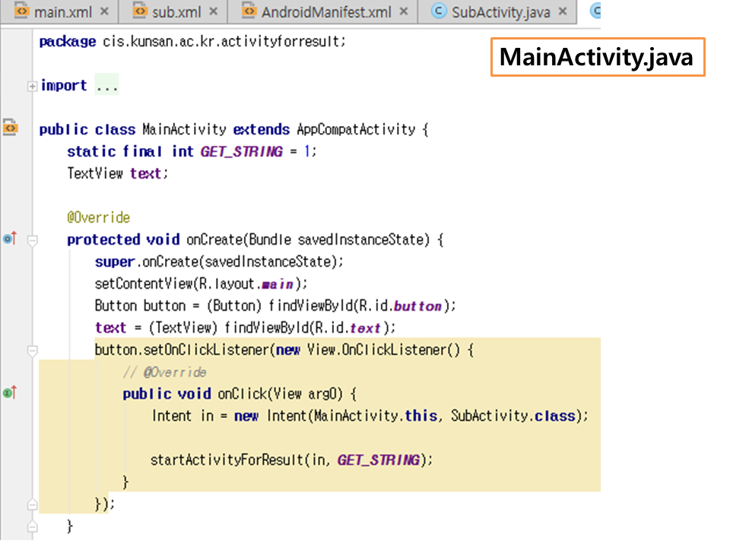Click the GET_STRING constant in startActivityForResult call

pos(378,460)
